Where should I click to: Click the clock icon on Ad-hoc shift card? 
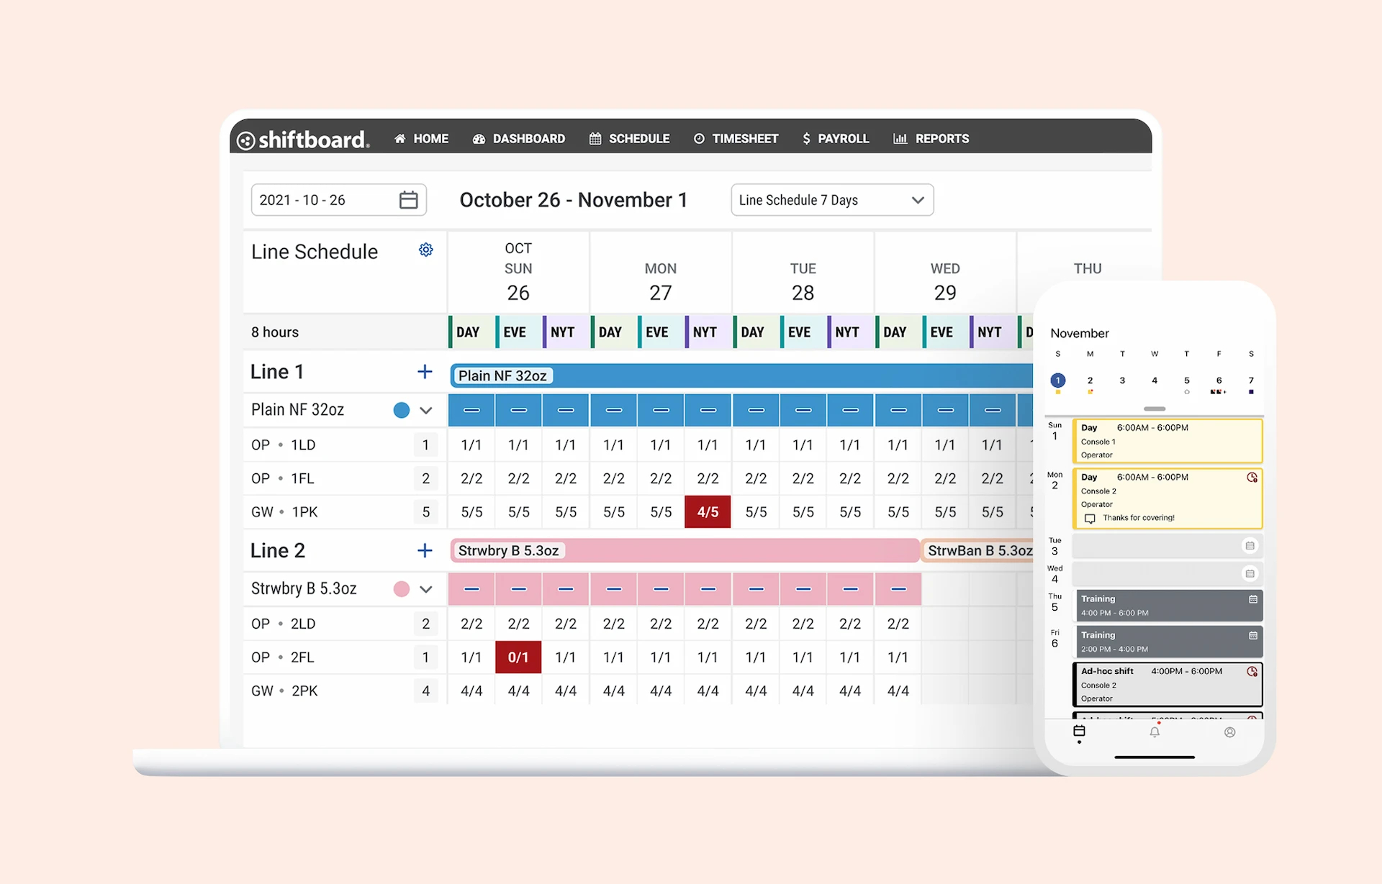(x=1252, y=672)
